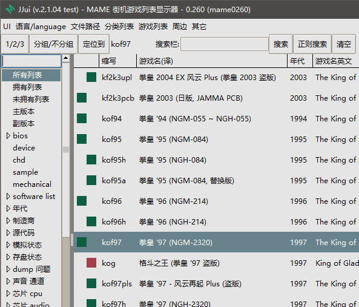Image resolution: width=359 pixels, height=307 pixels.
Task: Click green status icon for kof97
Action: coord(82,242)
